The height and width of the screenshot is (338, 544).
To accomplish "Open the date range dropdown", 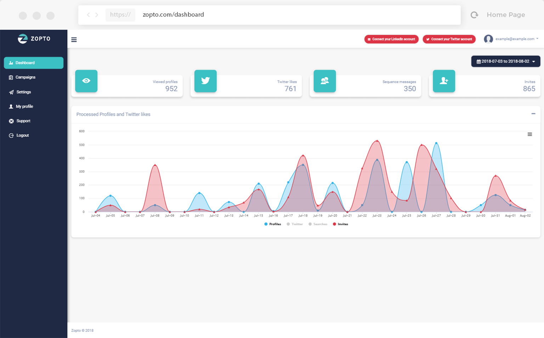I will tap(505, 61).
